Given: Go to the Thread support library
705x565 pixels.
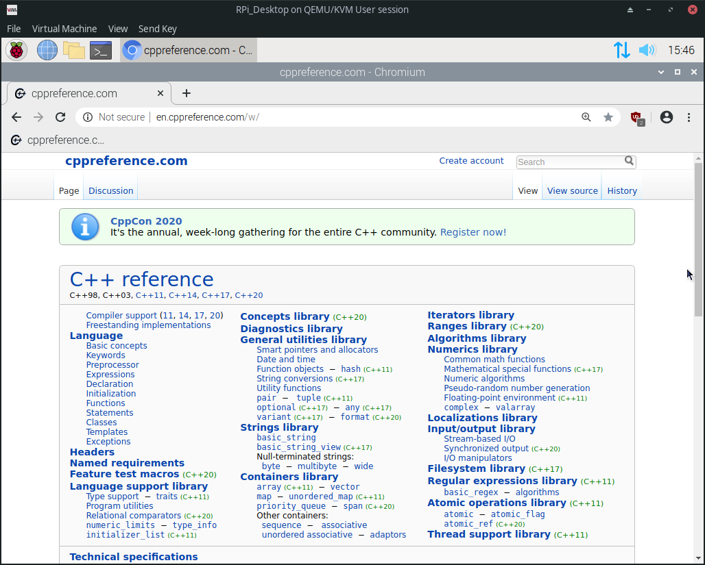Looking at the screenshot, I should click(x=489, y=534).
